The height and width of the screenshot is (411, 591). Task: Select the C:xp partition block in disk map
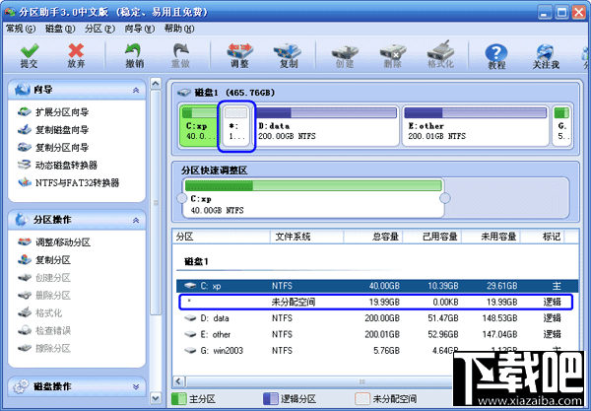point(199,126)
